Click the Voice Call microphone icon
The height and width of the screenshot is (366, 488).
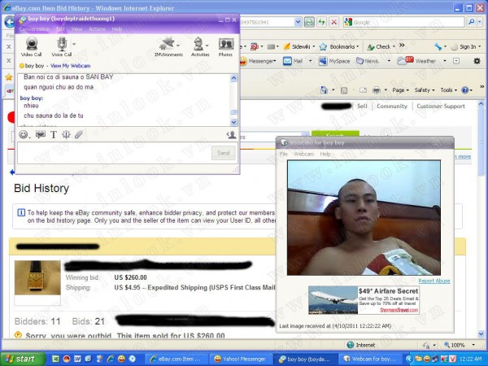point(62,46)
